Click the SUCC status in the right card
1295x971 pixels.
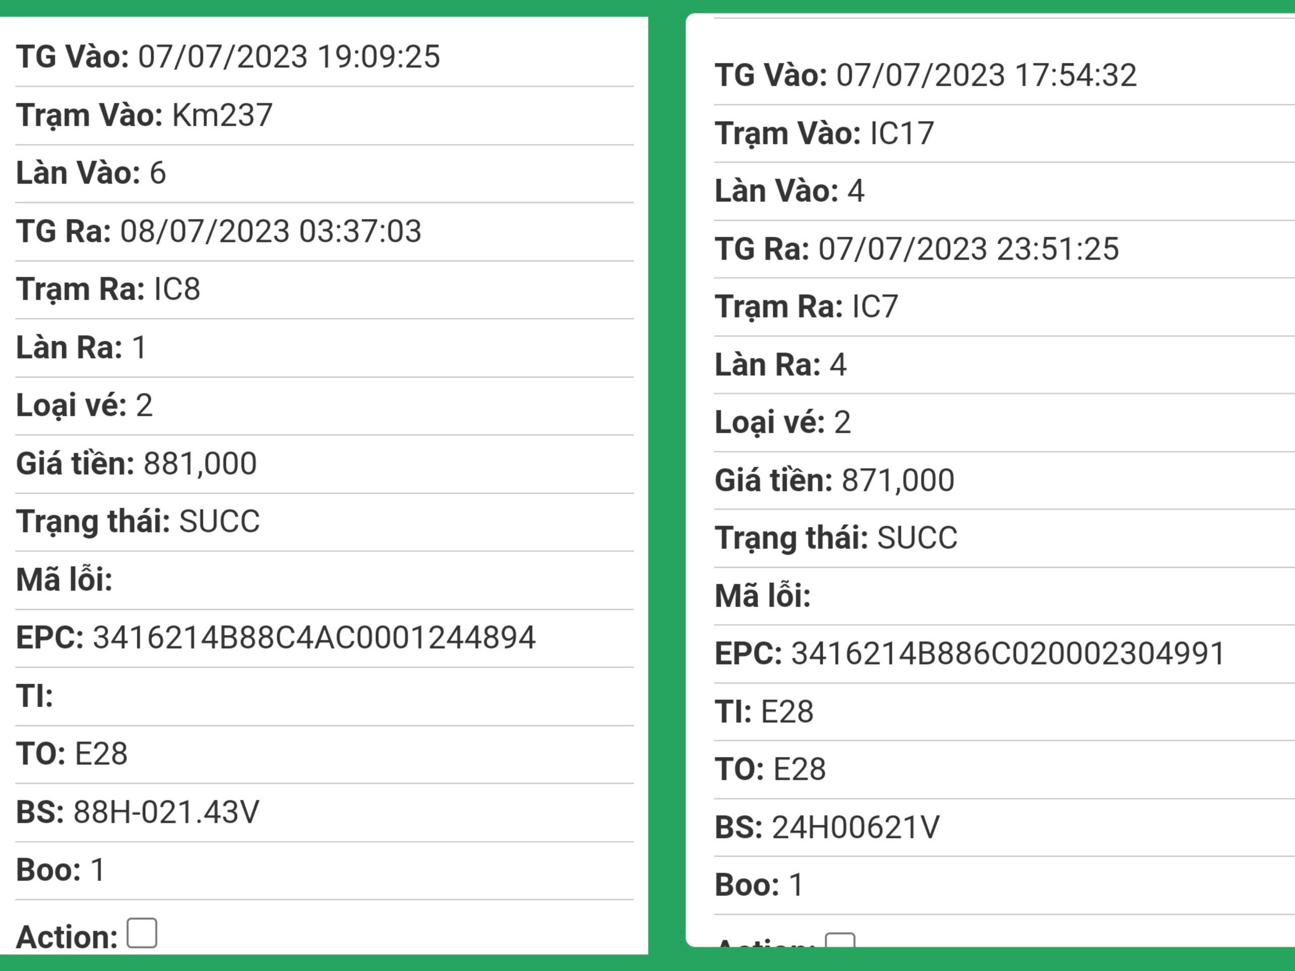(x=917, y=538)
